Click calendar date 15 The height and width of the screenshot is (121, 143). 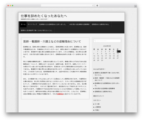[98, 56]
